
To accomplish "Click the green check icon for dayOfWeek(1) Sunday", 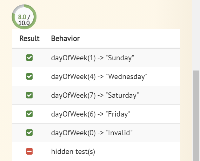I will point(29,58).
